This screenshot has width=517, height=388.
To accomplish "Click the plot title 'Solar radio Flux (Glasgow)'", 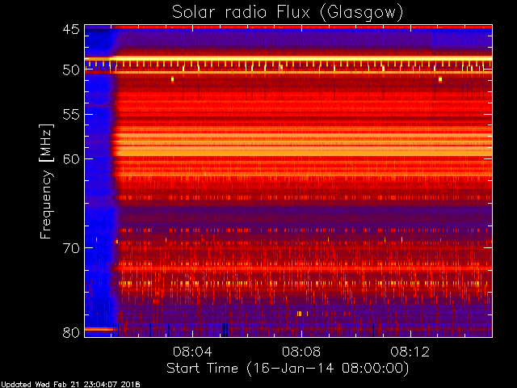I will click(288, 12).
